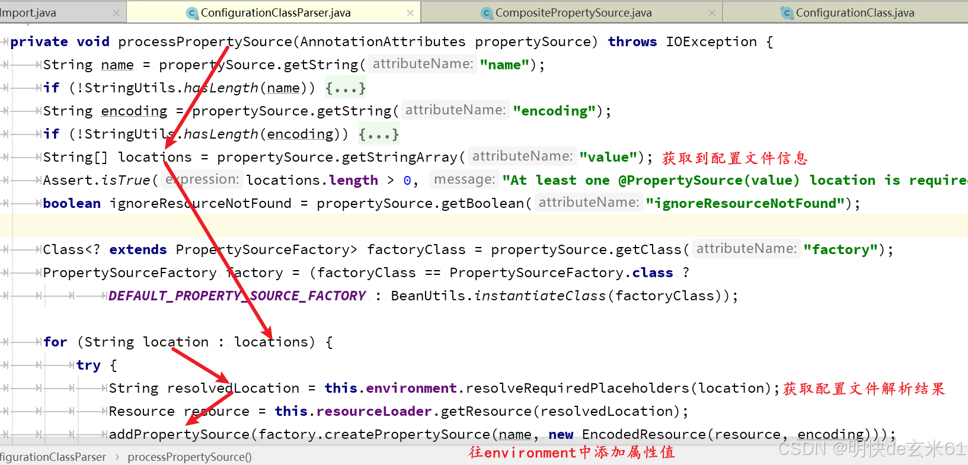The image size is (968, 465).
Task: Click the "encoding" string literal
Action: coord(554,111)
